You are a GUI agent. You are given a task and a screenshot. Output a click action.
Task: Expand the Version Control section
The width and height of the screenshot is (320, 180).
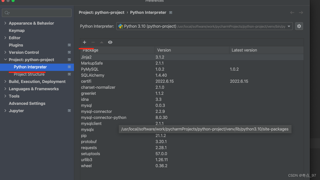pos(5,52)
